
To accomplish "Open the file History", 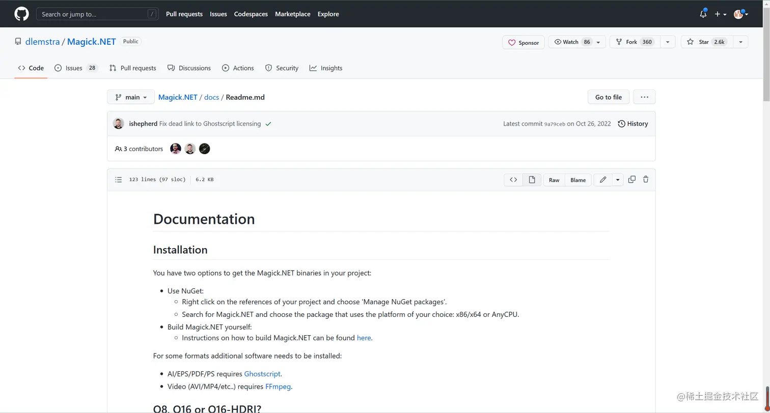I will pyautogui.click(x=633, y=124).
